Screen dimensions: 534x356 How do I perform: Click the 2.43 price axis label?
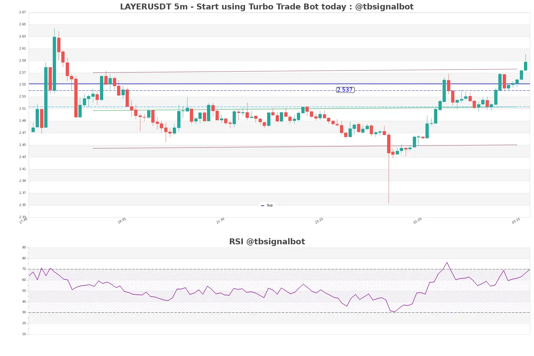[22, 157]
